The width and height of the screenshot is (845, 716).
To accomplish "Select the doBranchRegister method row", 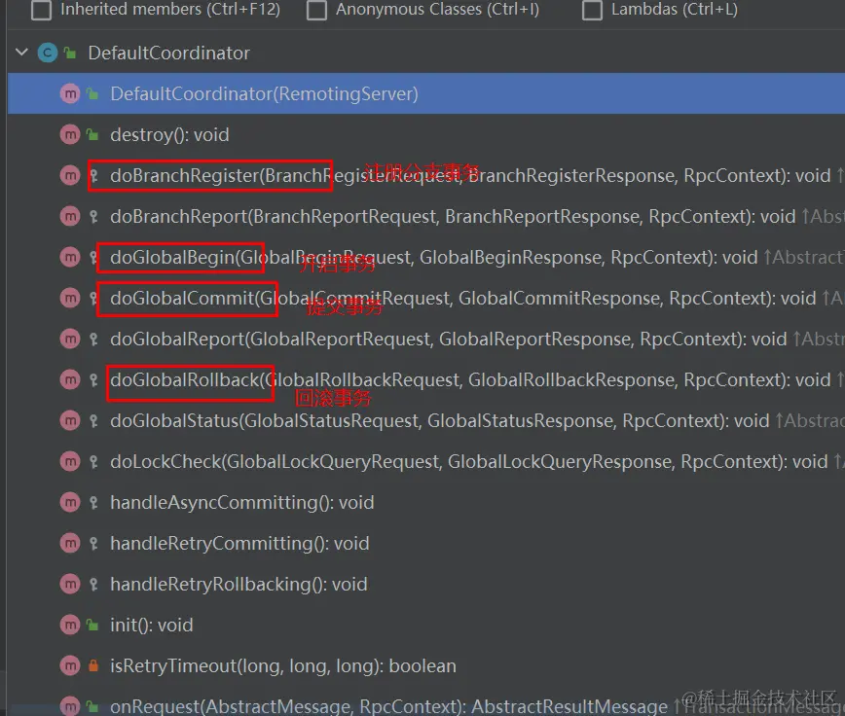I will 426,175.
